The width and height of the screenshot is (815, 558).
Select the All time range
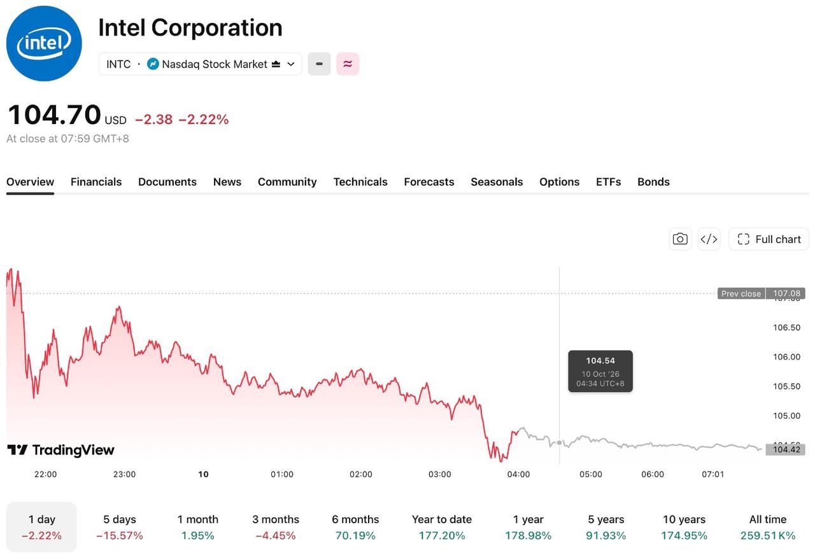768,527
